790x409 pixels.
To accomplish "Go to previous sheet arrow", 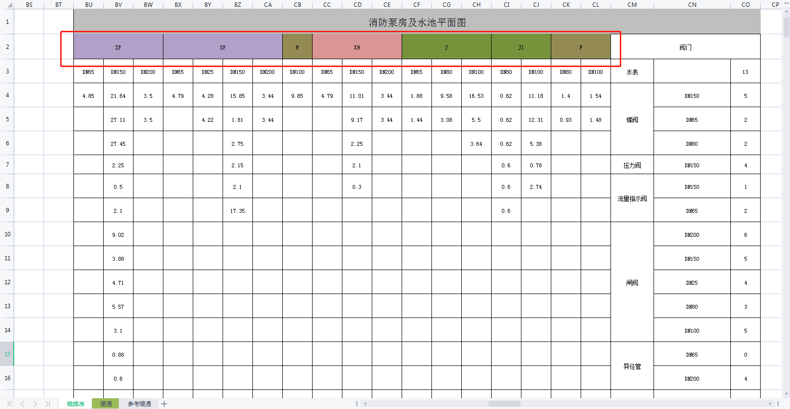I will pyautogui.click(x=23, y=404).
